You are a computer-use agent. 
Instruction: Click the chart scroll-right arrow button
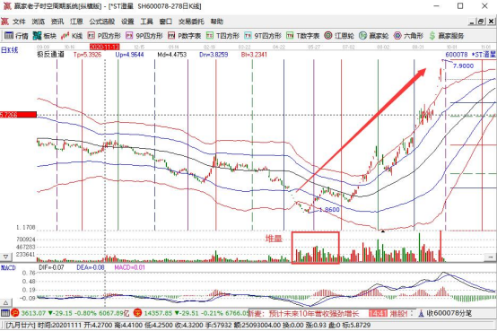[x=491, y=257]
